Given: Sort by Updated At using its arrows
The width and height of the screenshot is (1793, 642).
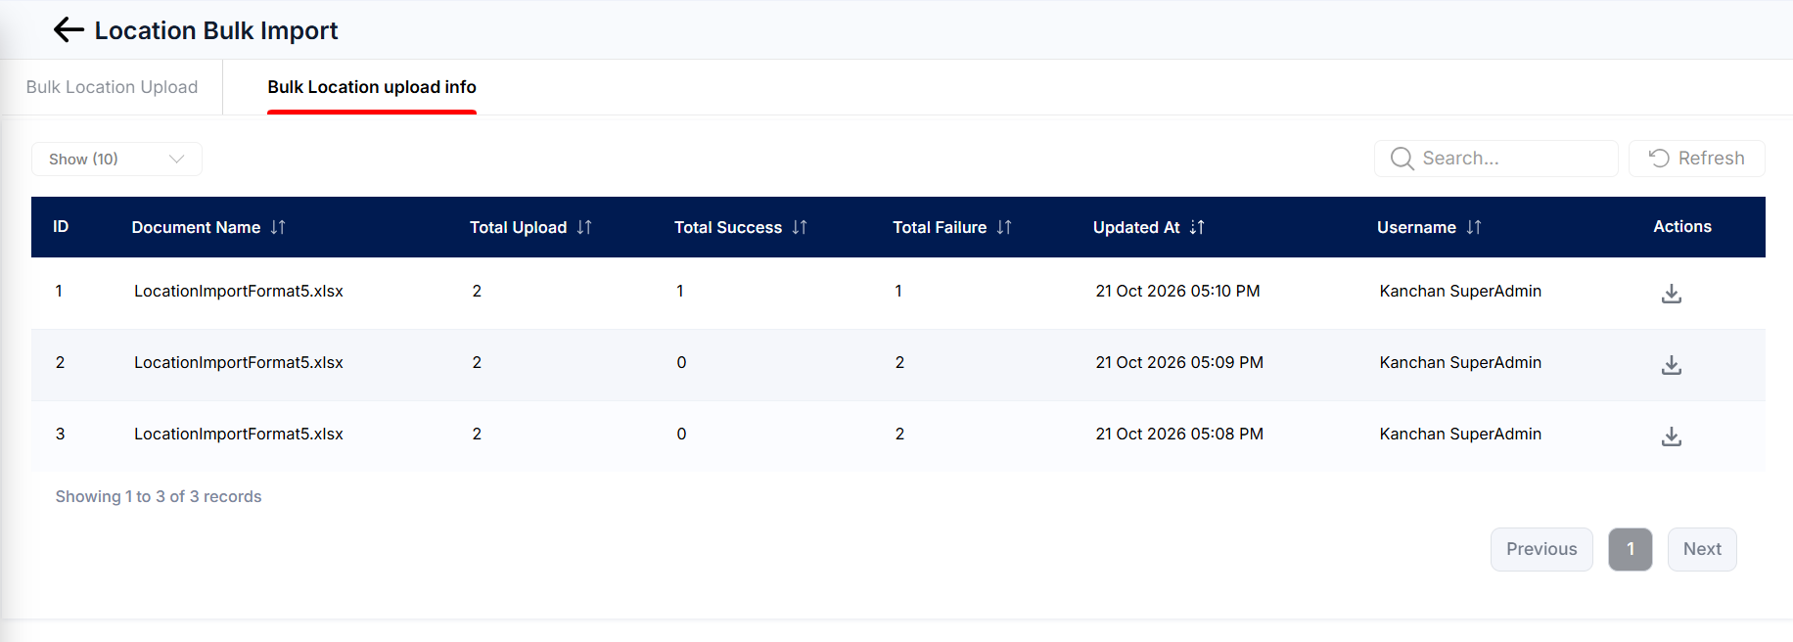Looking at the screenshot, I should (x=1197, y=227).
